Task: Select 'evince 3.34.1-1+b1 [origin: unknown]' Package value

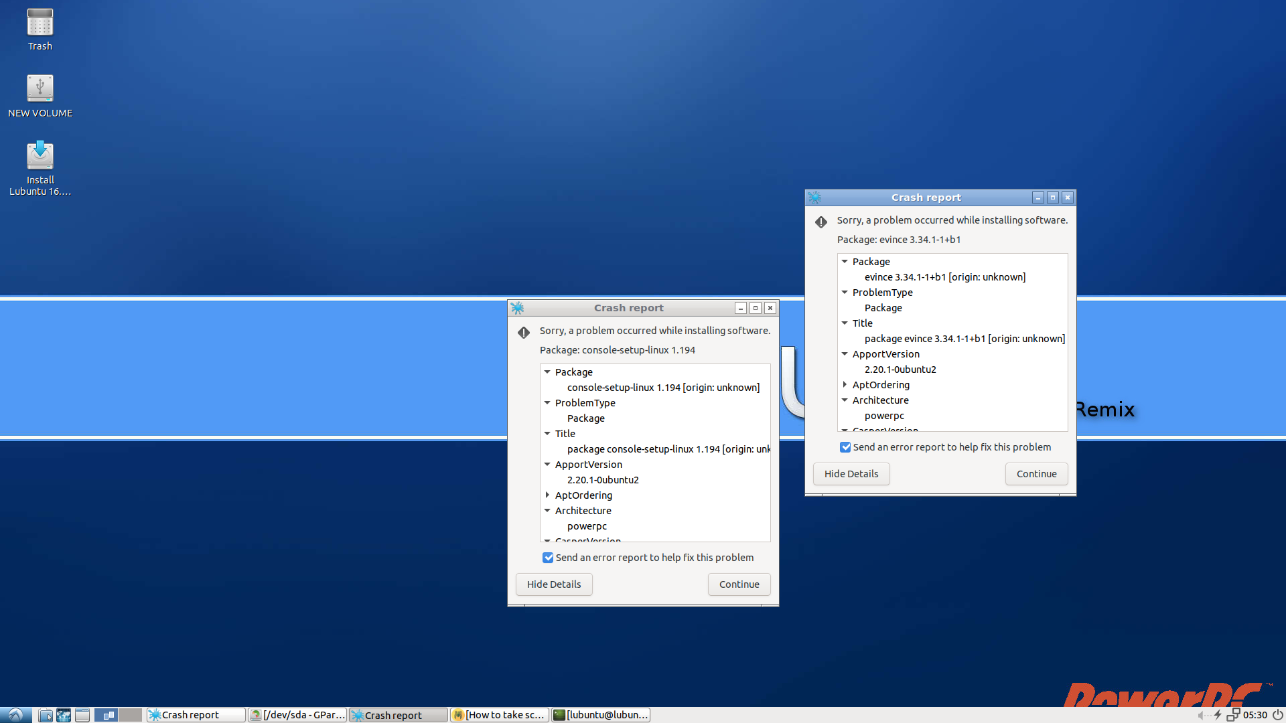Action: point(945,277)
